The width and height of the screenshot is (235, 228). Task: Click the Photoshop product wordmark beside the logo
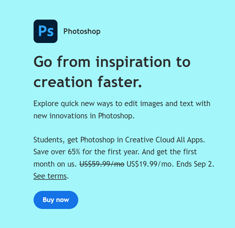82,31
